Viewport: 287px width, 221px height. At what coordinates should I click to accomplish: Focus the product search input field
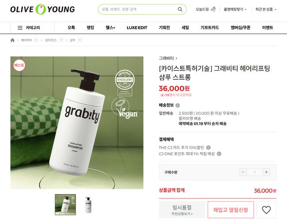point(139,9)
